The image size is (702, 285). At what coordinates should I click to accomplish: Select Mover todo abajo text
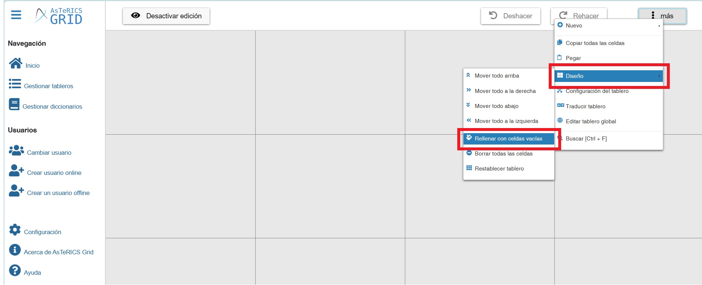496,106
